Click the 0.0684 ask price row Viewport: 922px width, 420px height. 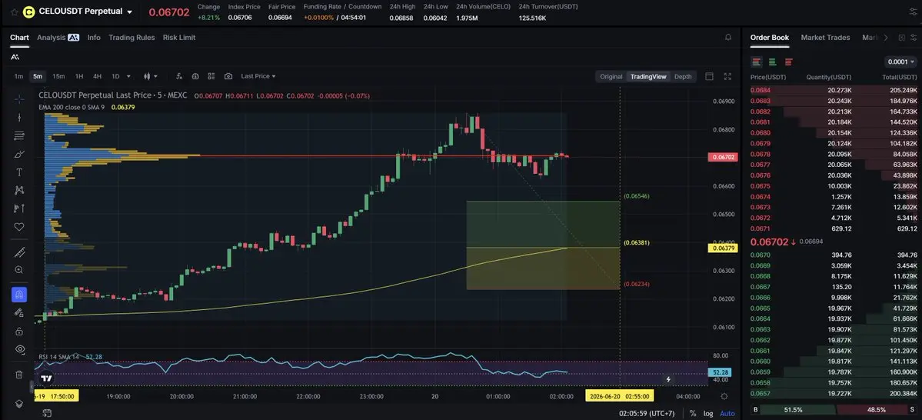(x=834, y=91)
